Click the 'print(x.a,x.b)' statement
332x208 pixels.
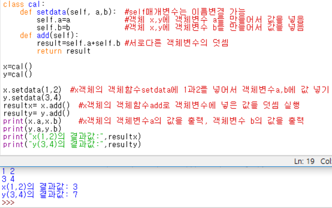click(x=32, y=121)
